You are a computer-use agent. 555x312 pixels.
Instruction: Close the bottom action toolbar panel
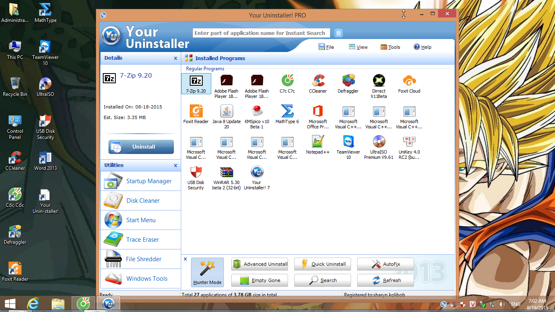coord(185,259)
